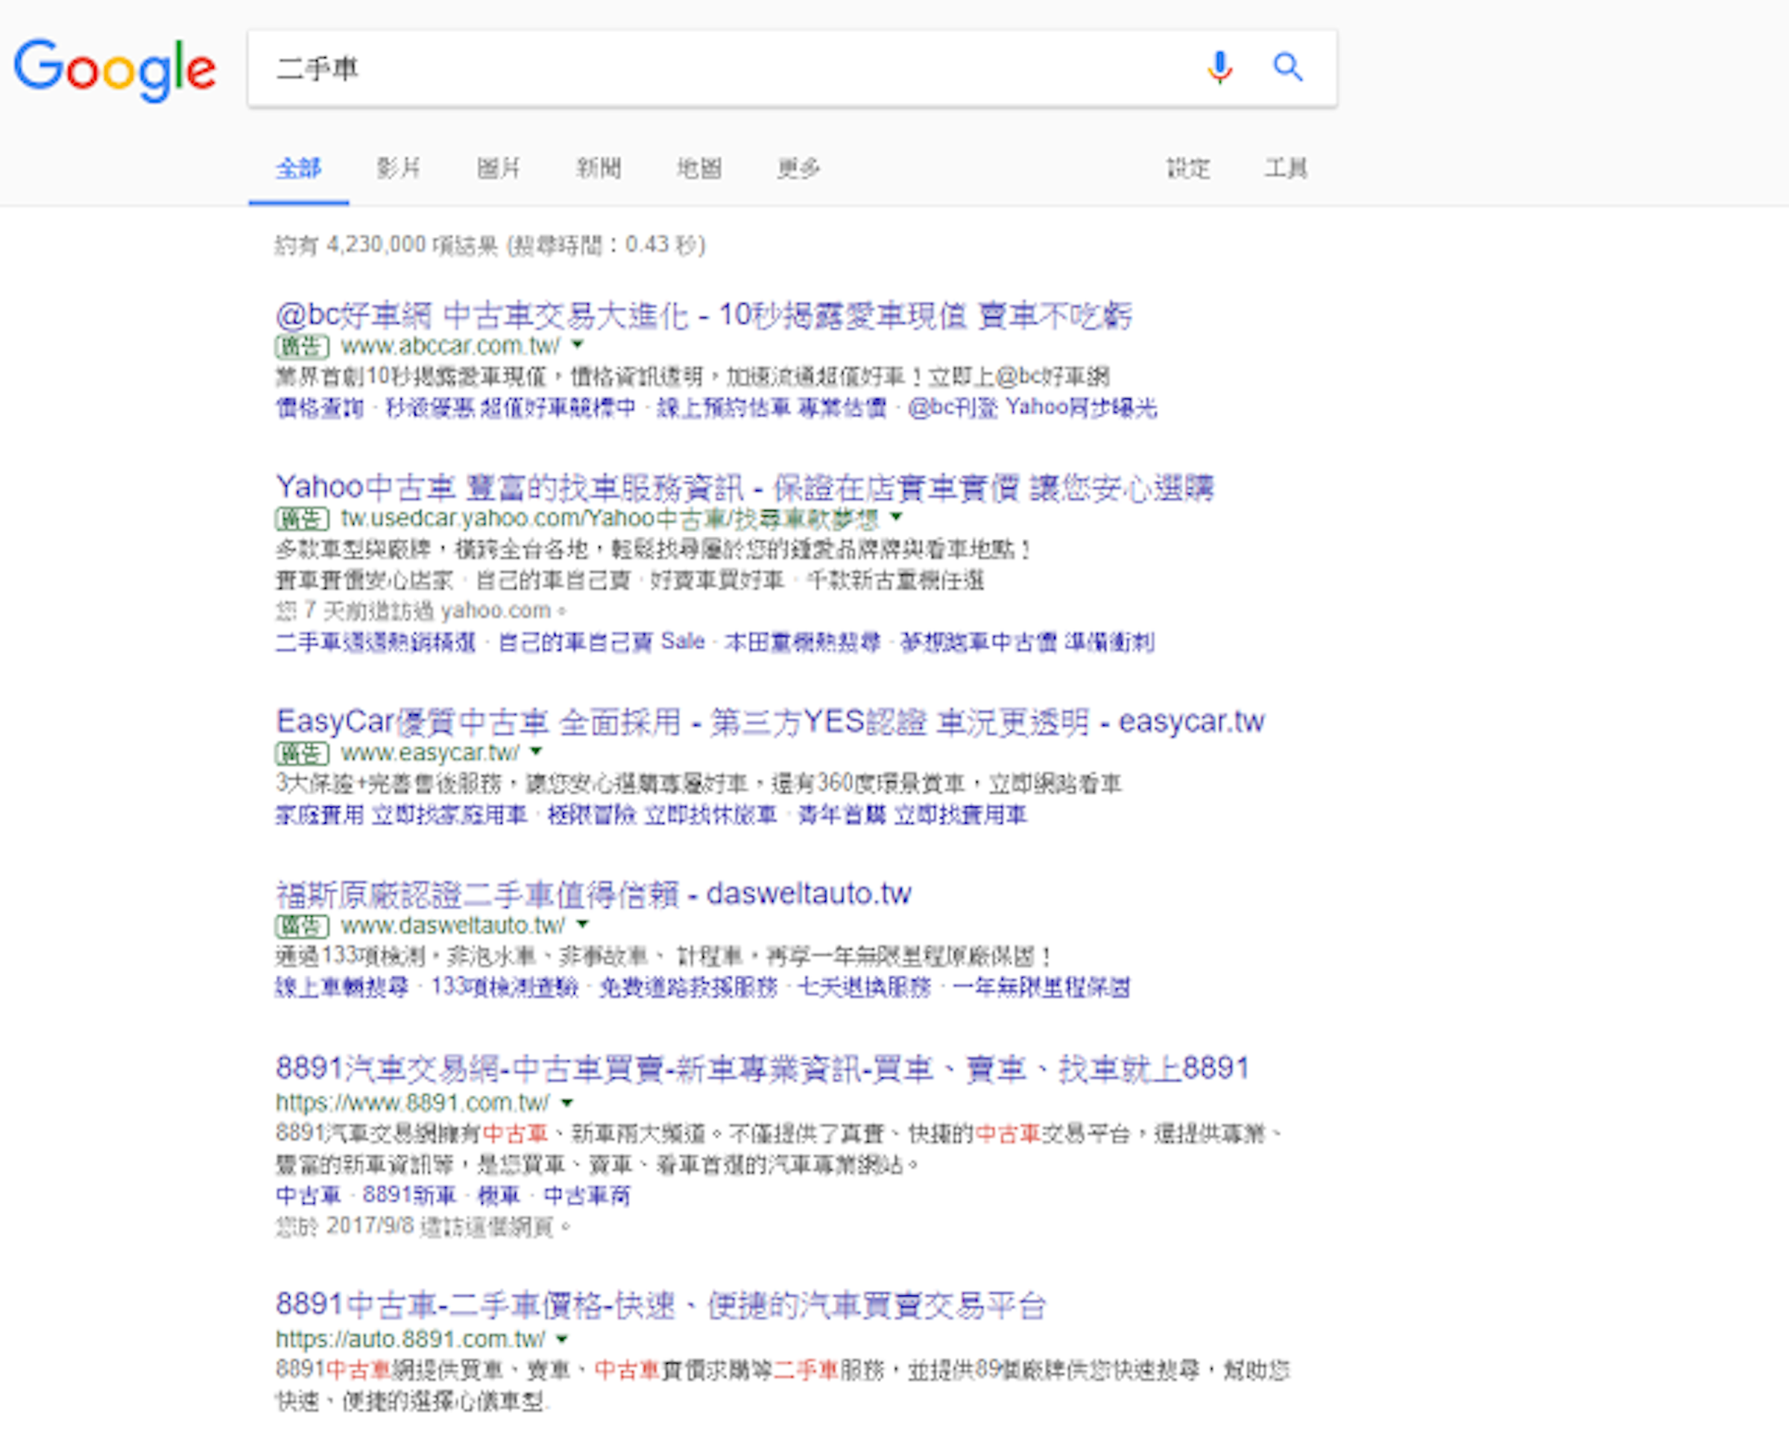The image size is (1789, 1437).
Task: Open the 新聞 tab
Action: click(599, 168)
